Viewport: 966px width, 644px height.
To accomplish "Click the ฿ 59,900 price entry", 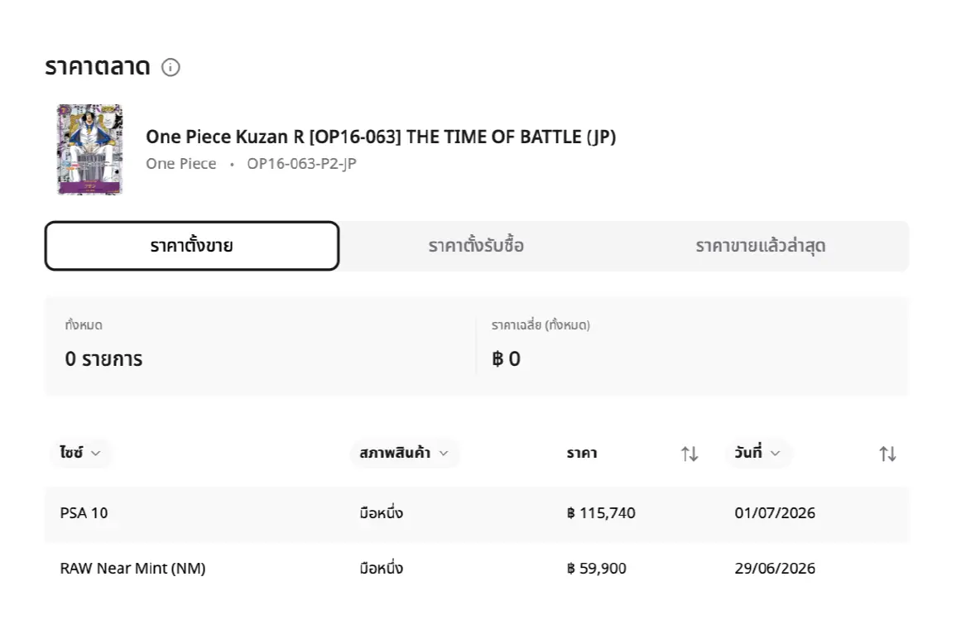I will 596,568.
